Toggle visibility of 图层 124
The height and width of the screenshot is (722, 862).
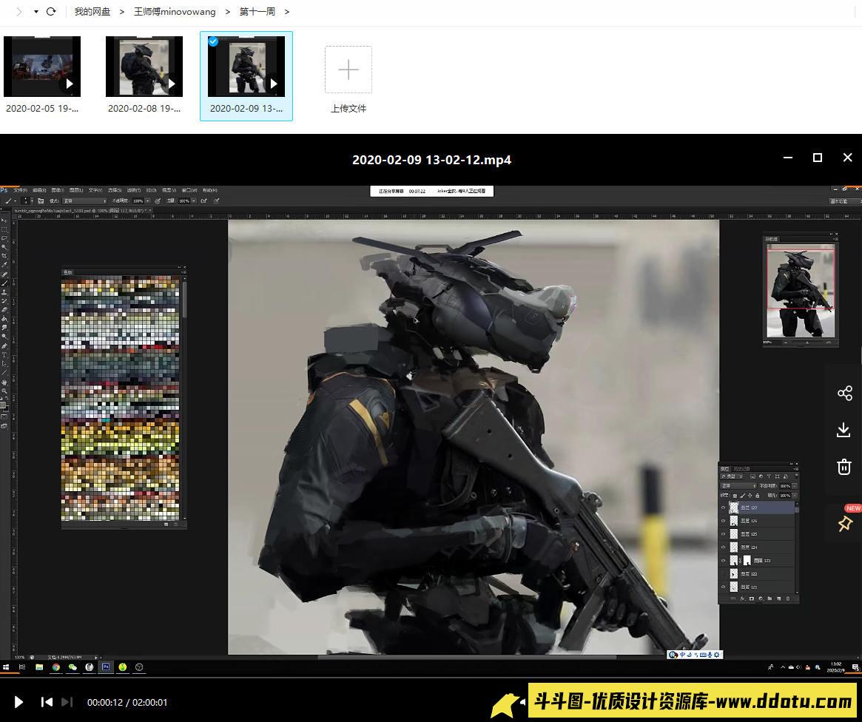[724, 547]
